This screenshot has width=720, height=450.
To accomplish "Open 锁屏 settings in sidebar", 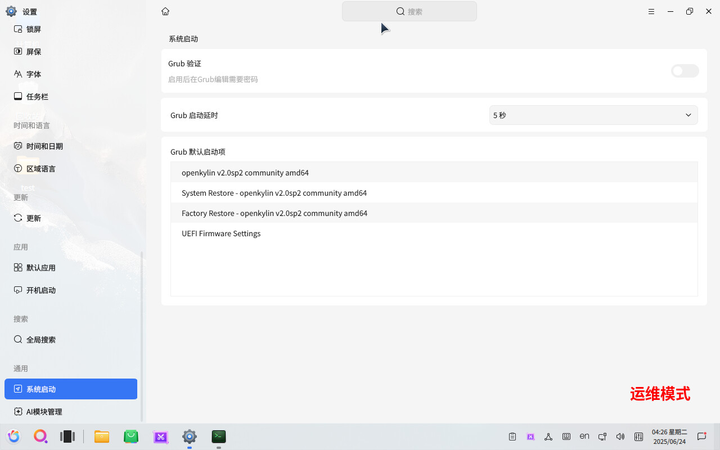I will tap(71, 29).
